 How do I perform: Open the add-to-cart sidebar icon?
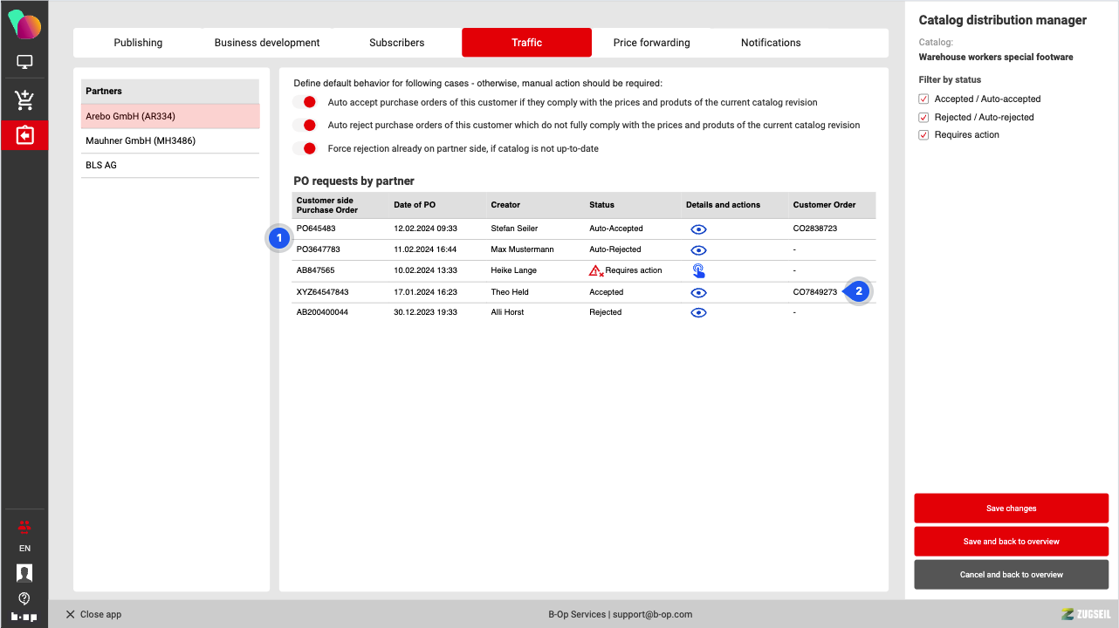24,100
